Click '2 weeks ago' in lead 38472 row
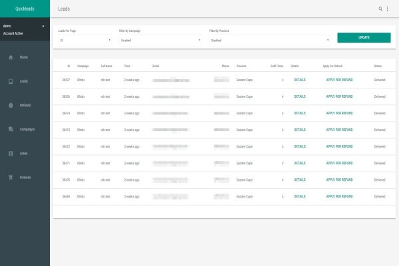Viewport: 399px width, 266px height. point(132,146)
